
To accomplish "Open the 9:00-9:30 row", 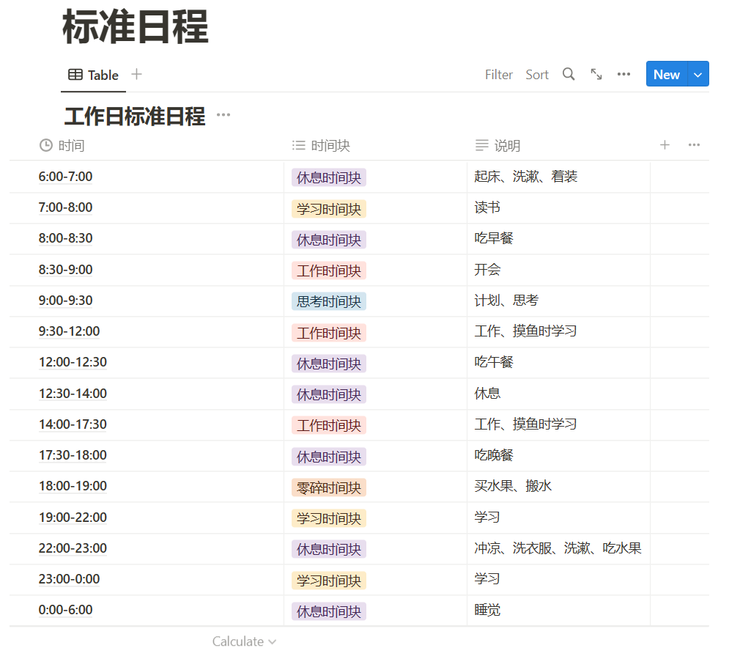I will (x=66, y=301).
